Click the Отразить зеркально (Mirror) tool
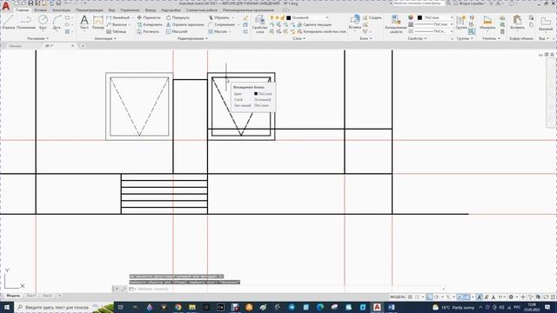The height and width of the screenshot is (313, 557). (x=185, y=24)
